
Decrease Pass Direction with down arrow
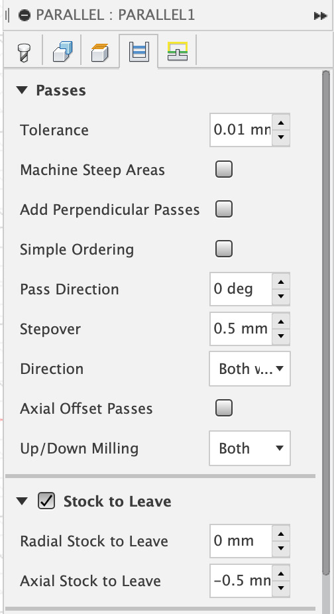pos(281,297)
